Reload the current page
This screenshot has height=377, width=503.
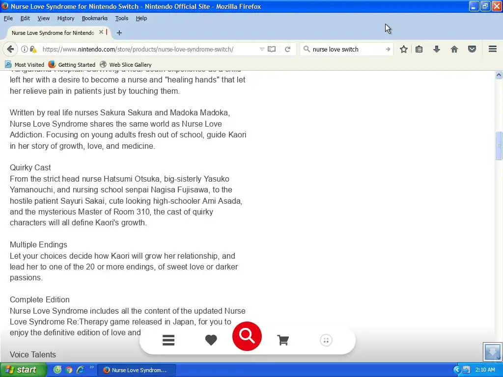click(288, 49)
